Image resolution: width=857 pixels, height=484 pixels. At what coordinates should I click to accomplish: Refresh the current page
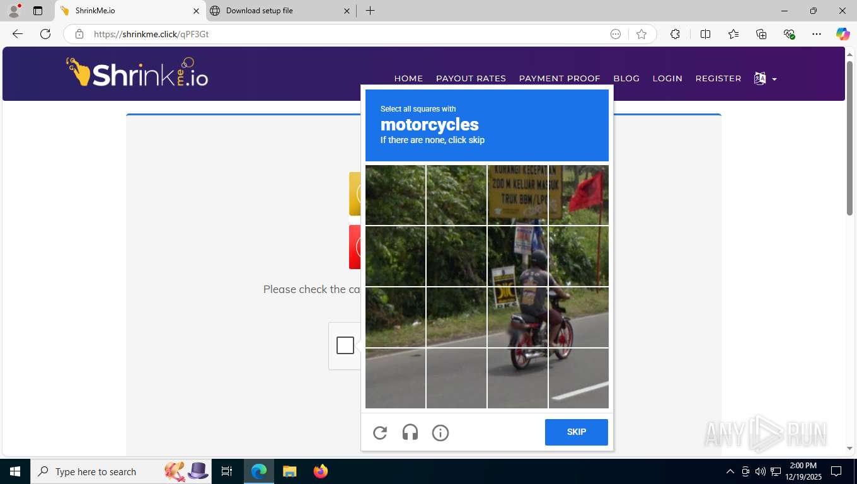pyautogui.click(x=45, y=34)
